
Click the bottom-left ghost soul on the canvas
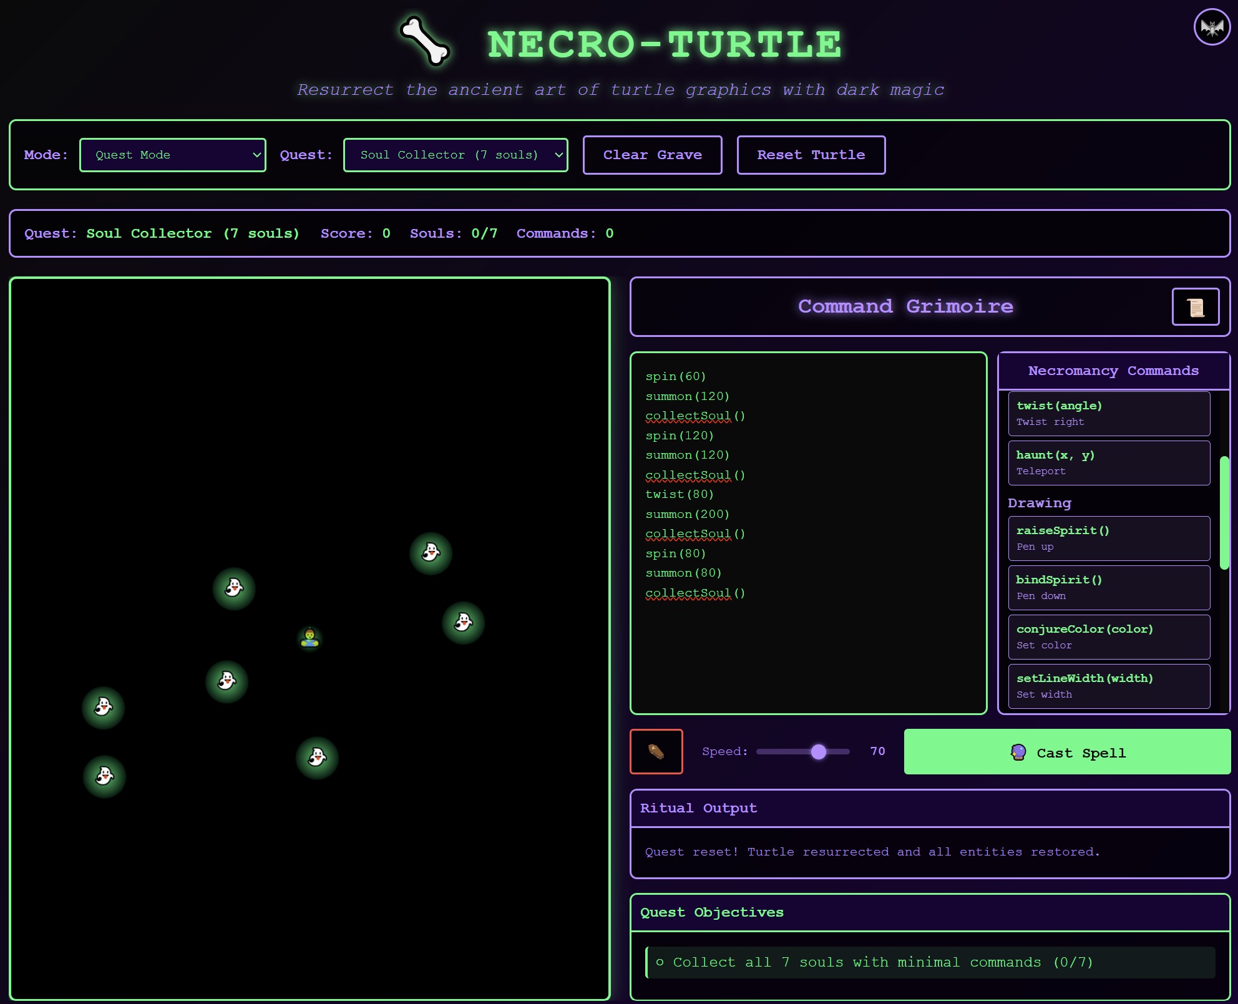[x=104, y=776]
